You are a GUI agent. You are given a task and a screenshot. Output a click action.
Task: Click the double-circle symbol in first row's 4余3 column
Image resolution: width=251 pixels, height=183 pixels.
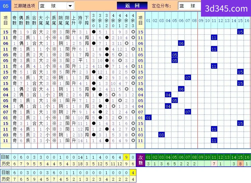tap(133, 32)
